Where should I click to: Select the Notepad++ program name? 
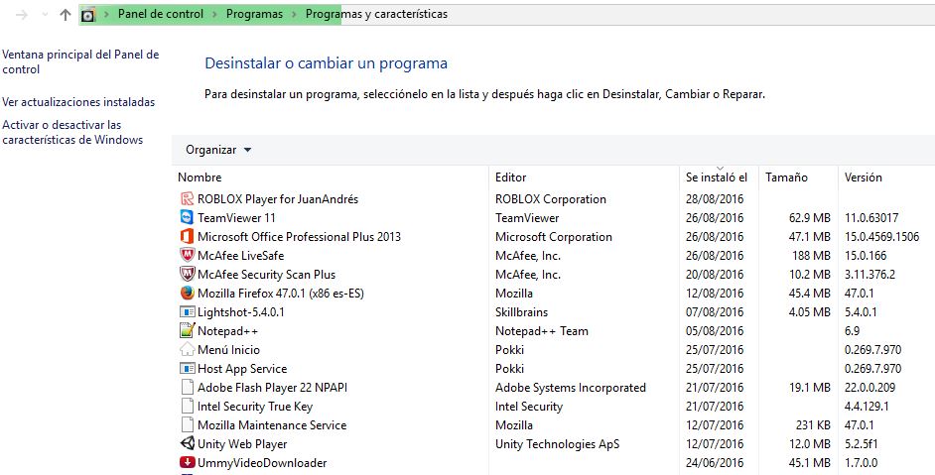(x=227, y=331)
